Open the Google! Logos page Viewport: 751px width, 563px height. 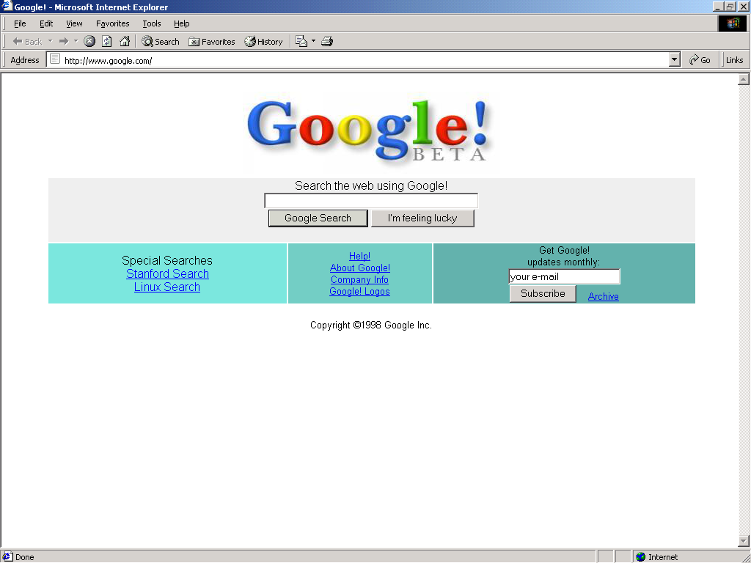coord(359,291)
